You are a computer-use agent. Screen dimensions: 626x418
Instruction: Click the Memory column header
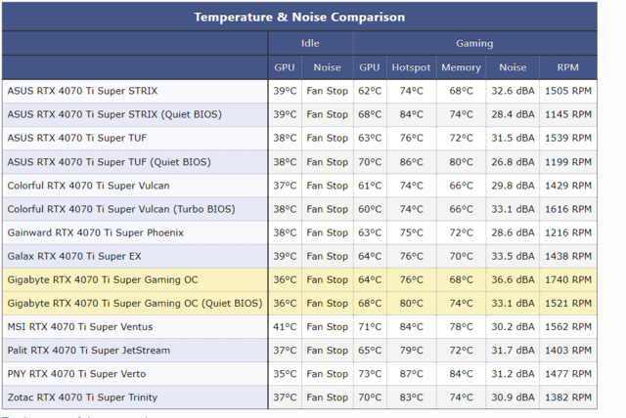point(461,67)
